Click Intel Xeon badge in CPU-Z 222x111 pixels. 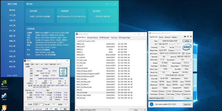(x=63, y=72)
